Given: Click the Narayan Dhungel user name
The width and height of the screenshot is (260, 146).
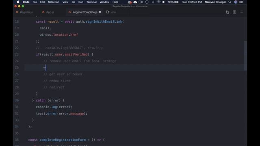Looking at the screenshot, I should pyautogui.click(x=215, y=2).
